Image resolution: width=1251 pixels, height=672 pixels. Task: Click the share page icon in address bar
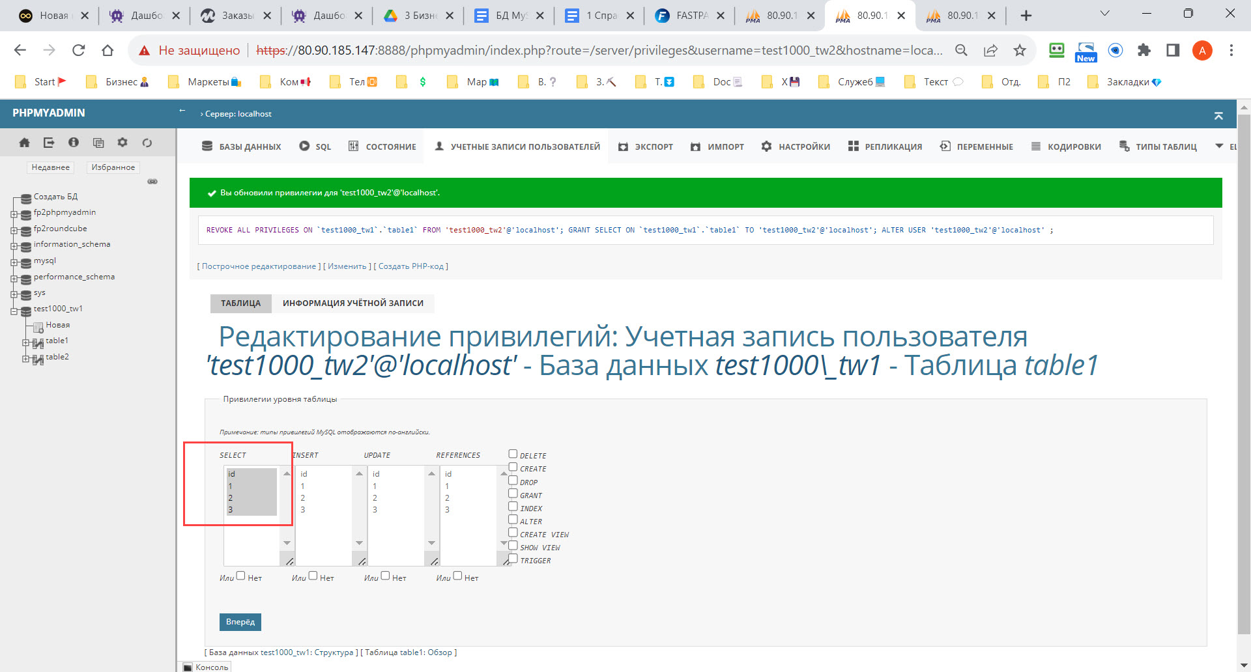(x=990, y=50)
